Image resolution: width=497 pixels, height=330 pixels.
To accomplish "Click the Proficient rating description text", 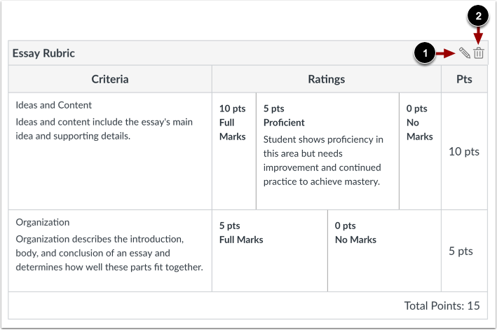I will click(323, 160).
